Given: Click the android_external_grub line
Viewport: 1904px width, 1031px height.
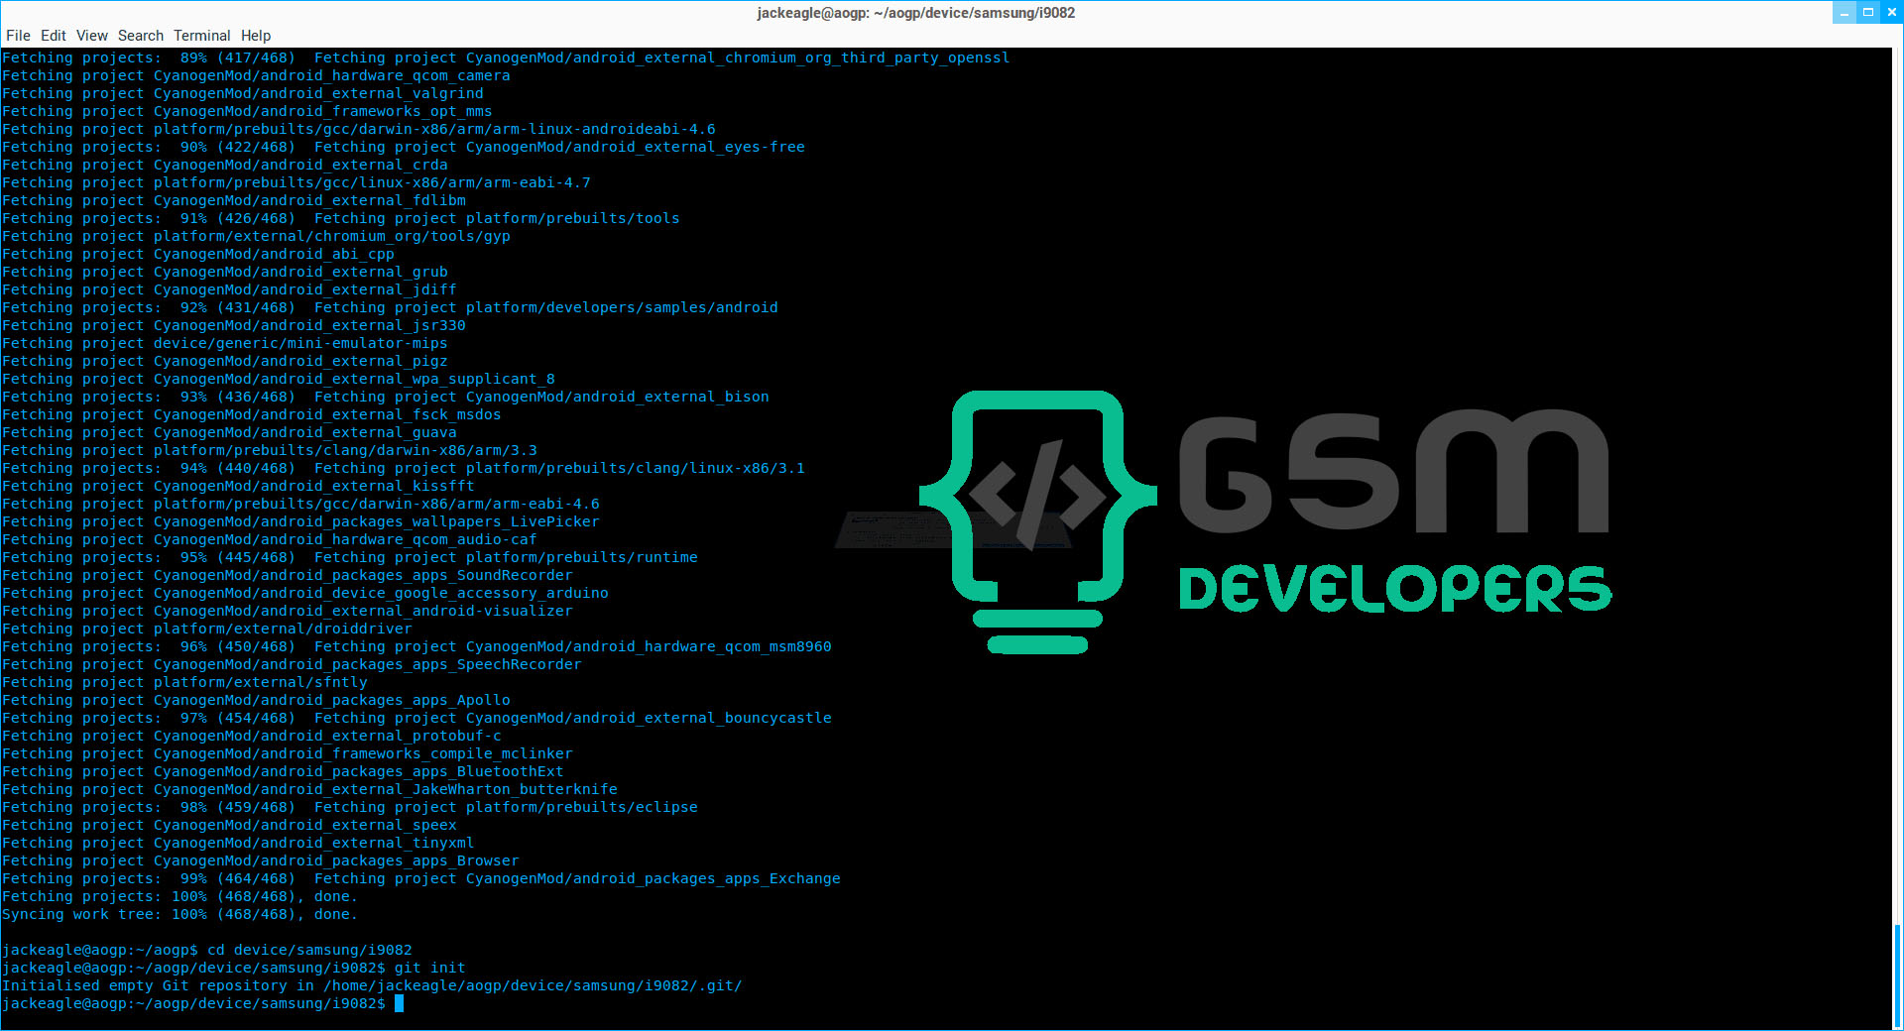Looking at the screenshot, I should point(225,272).
